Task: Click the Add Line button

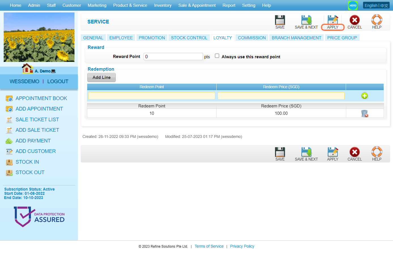Action: (101, 77)
